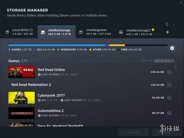Tick the Automobilista 2 checkbox
184x138 pixels.
click(169, 113)
